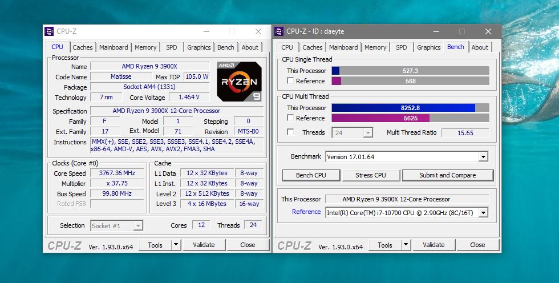
Task: Open the Reference processor dropdown
Action: 483,213
